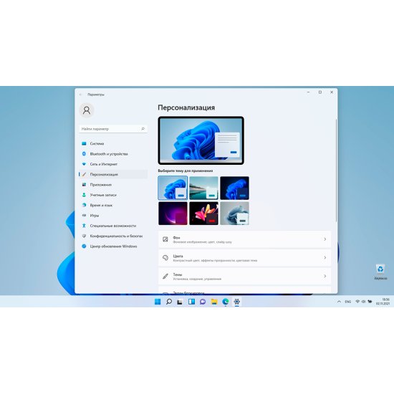Minimize the Параметры window
The width and height of the screenshot is (394, 394).
(308, 92)
